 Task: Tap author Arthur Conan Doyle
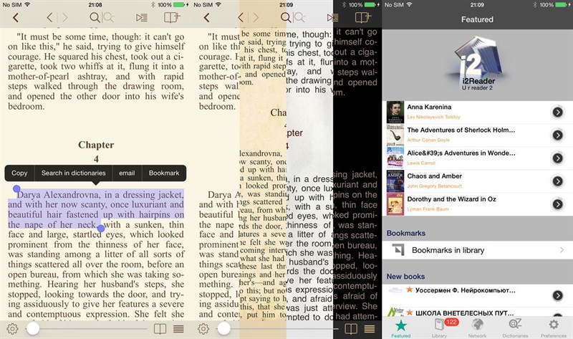coord(428,140)
